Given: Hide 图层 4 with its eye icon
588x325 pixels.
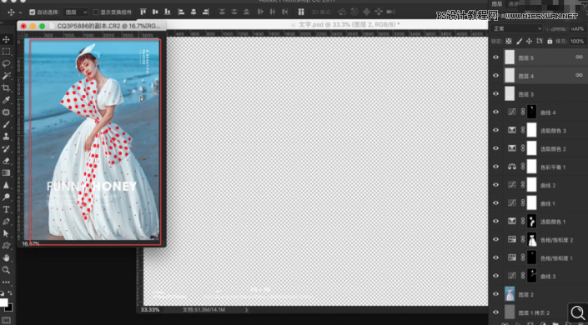Looking at the screenshot, I should [x=495, y=75].
